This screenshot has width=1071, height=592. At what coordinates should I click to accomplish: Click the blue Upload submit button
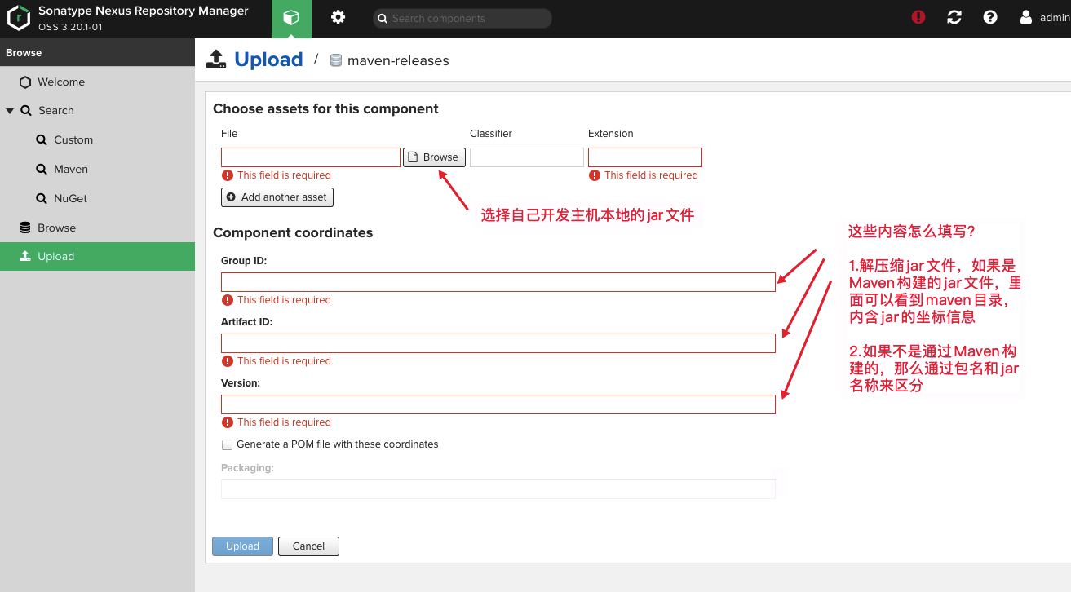[x=242, y=546]
